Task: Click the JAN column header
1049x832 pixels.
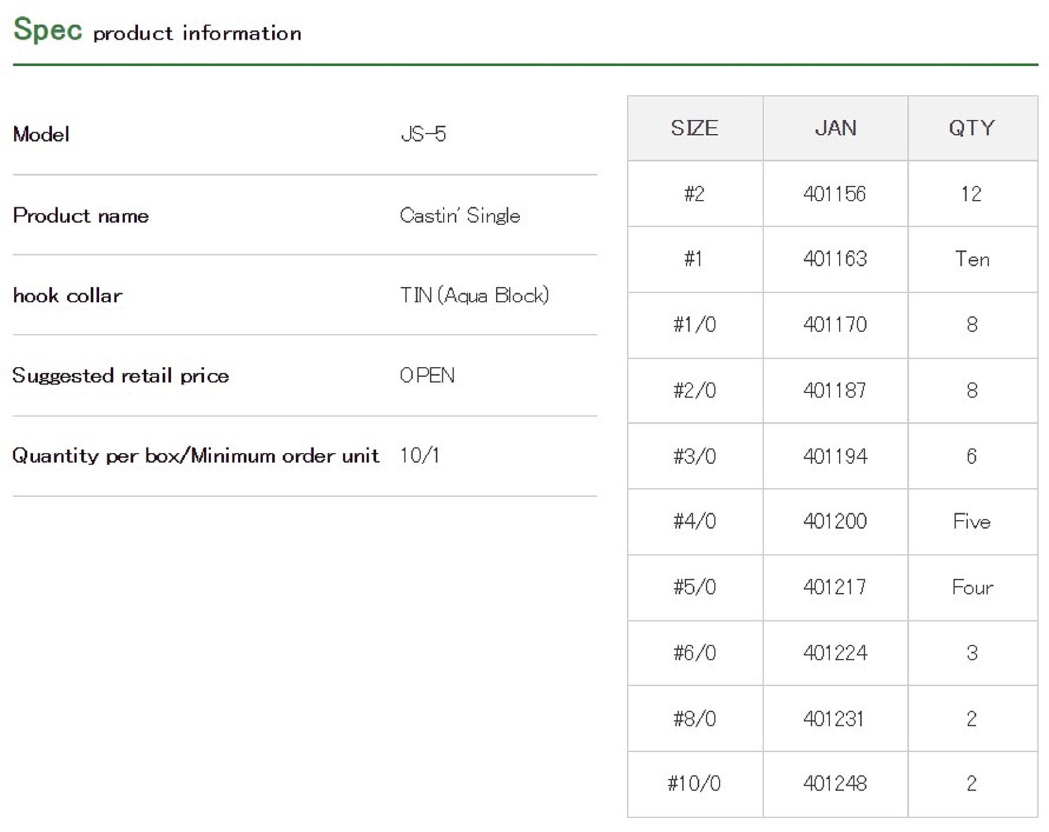Action: point(835,128)
